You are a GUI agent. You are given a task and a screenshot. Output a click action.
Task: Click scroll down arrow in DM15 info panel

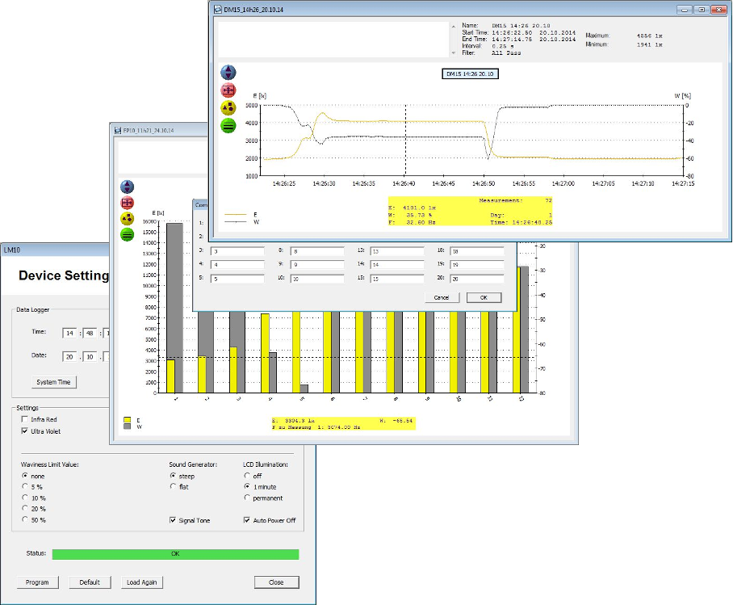tap(454, 53)
